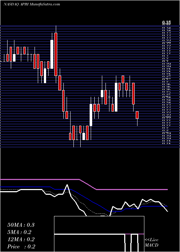180x252 pixels.
Task: Click the last red candlestick on the right
Action: (137, 115)
